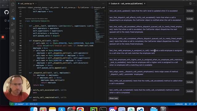The image size is (197, 111).
Task: Go back with the browser's back arrow
Action: [3, 6]
